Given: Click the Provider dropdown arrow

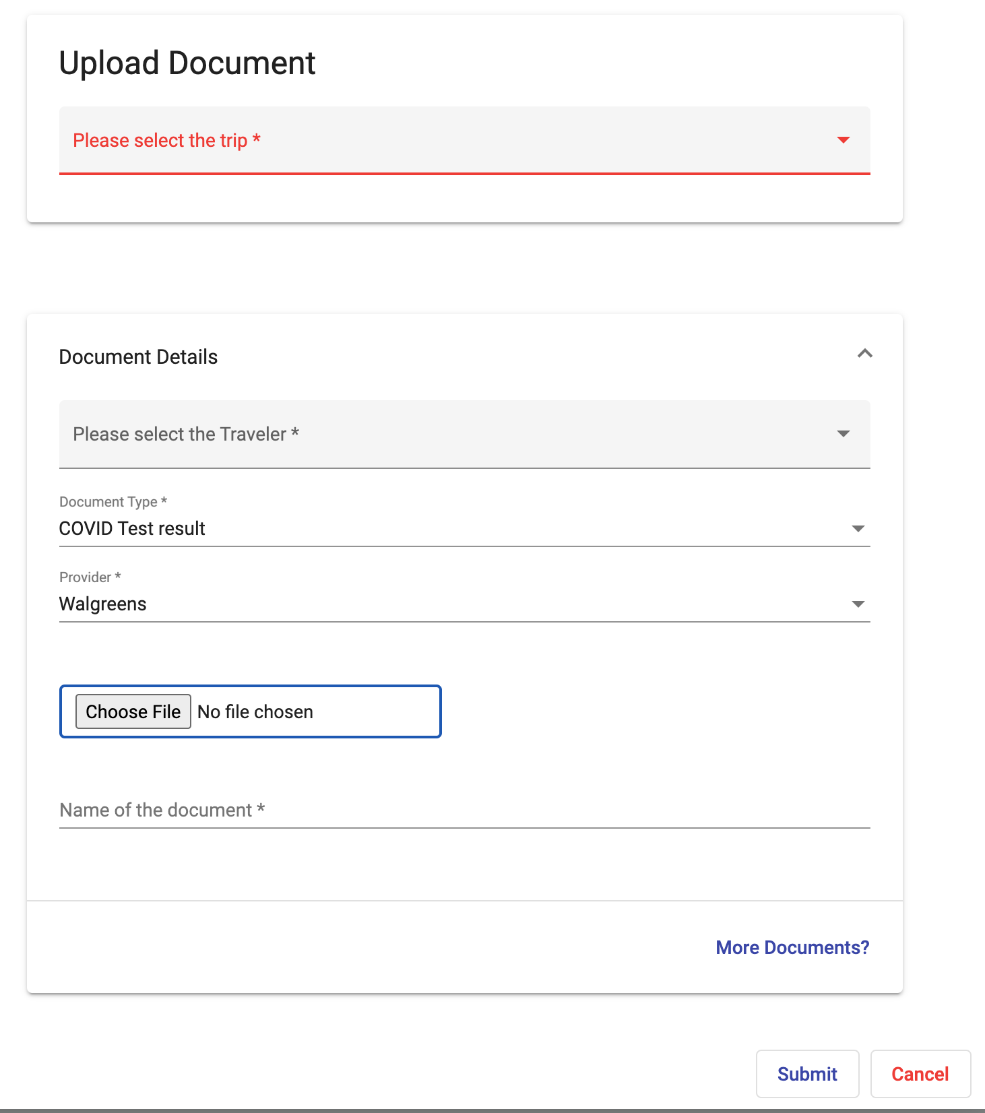Looking at the screenshot, I should point(858,604).
